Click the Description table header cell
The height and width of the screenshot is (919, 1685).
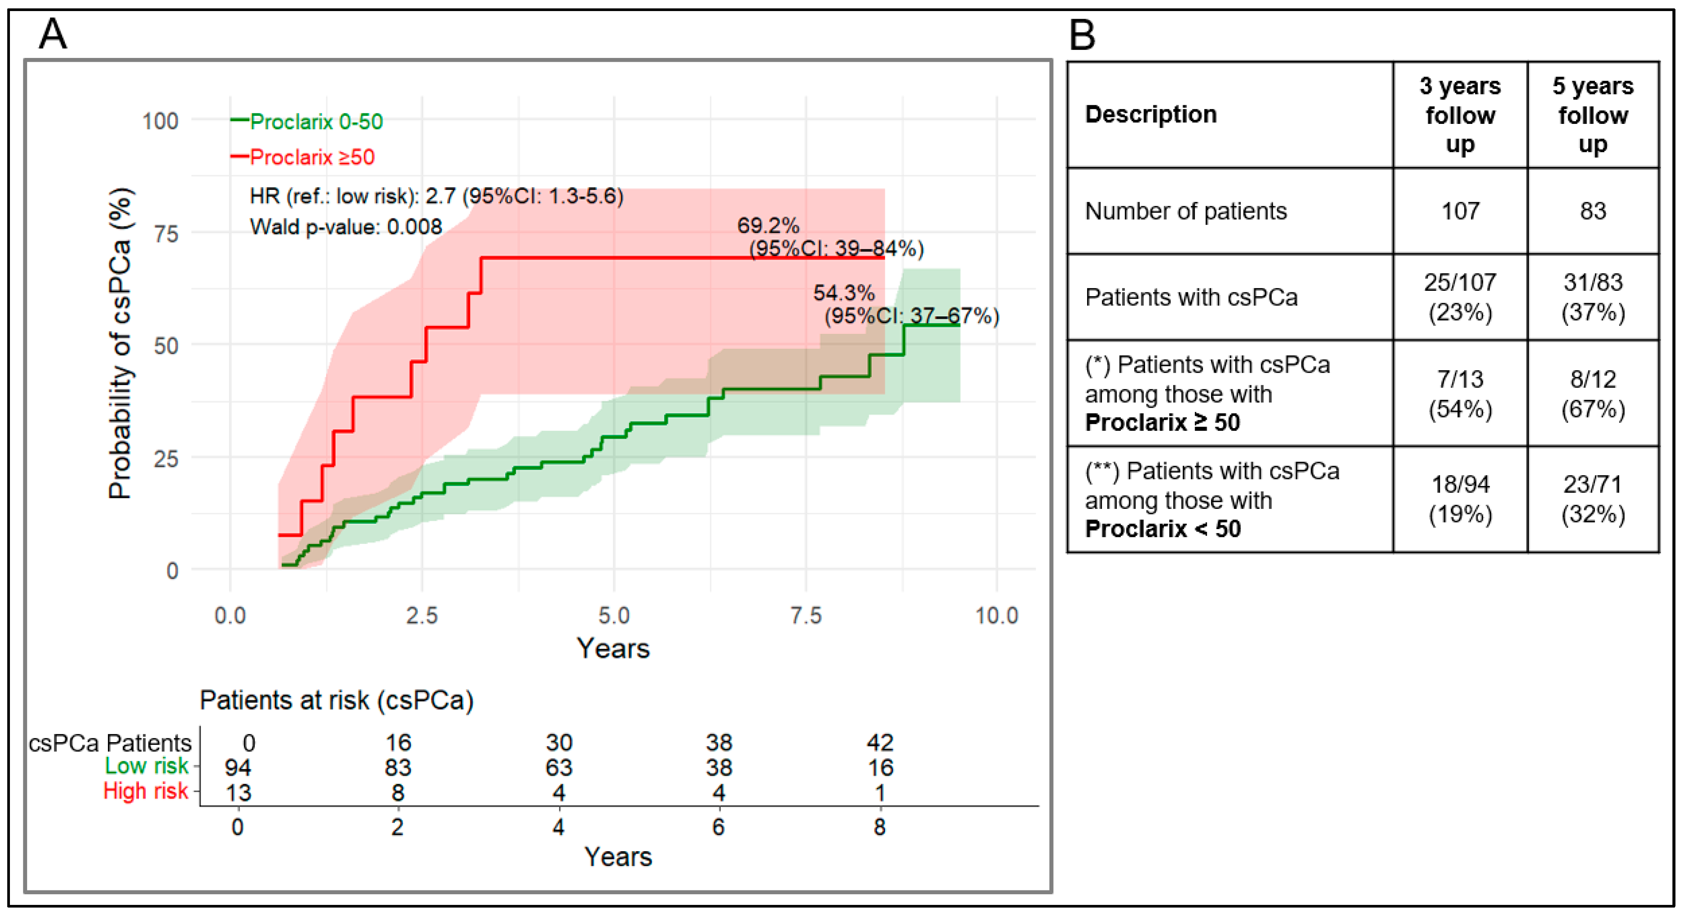pos(1230,115)
